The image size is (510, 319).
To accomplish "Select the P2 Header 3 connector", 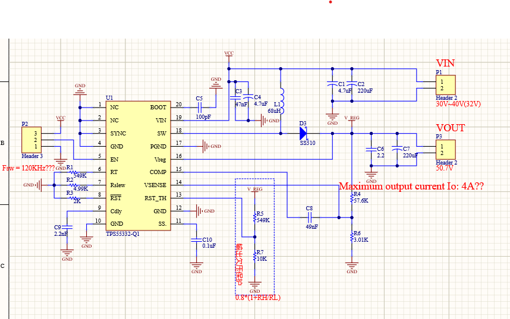I will click(x=32, y=140).
